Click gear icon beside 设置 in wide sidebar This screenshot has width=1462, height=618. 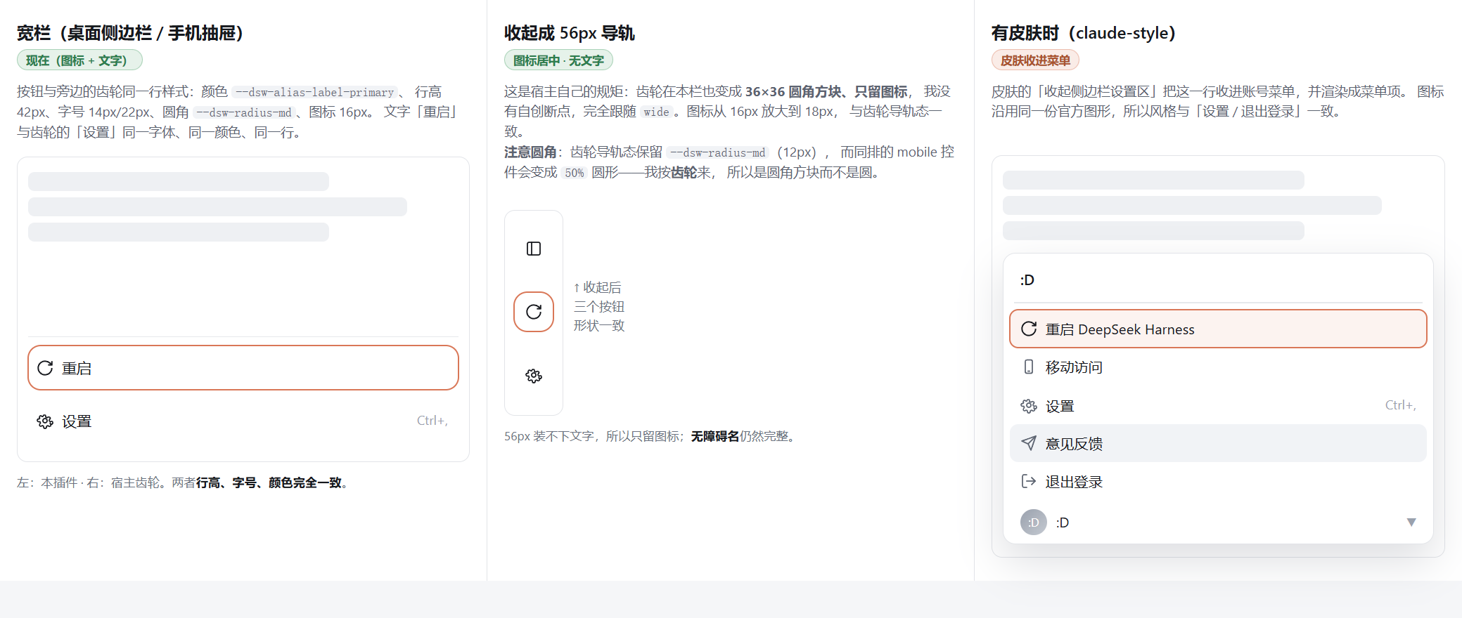[x=45, y=421]
